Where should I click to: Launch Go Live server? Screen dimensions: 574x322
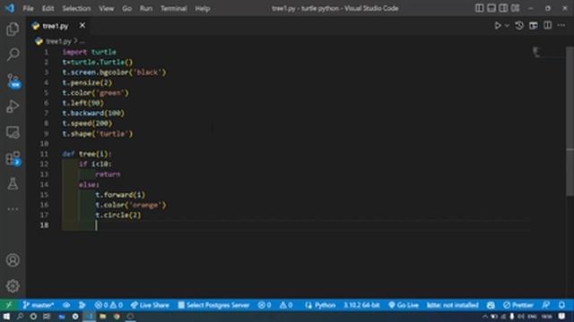404,305
